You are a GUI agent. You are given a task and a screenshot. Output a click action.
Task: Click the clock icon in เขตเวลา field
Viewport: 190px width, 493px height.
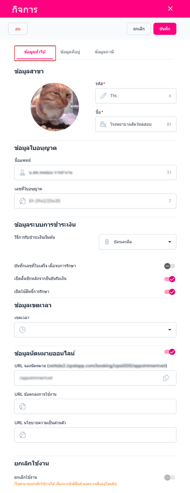click(x=22, y=330)
